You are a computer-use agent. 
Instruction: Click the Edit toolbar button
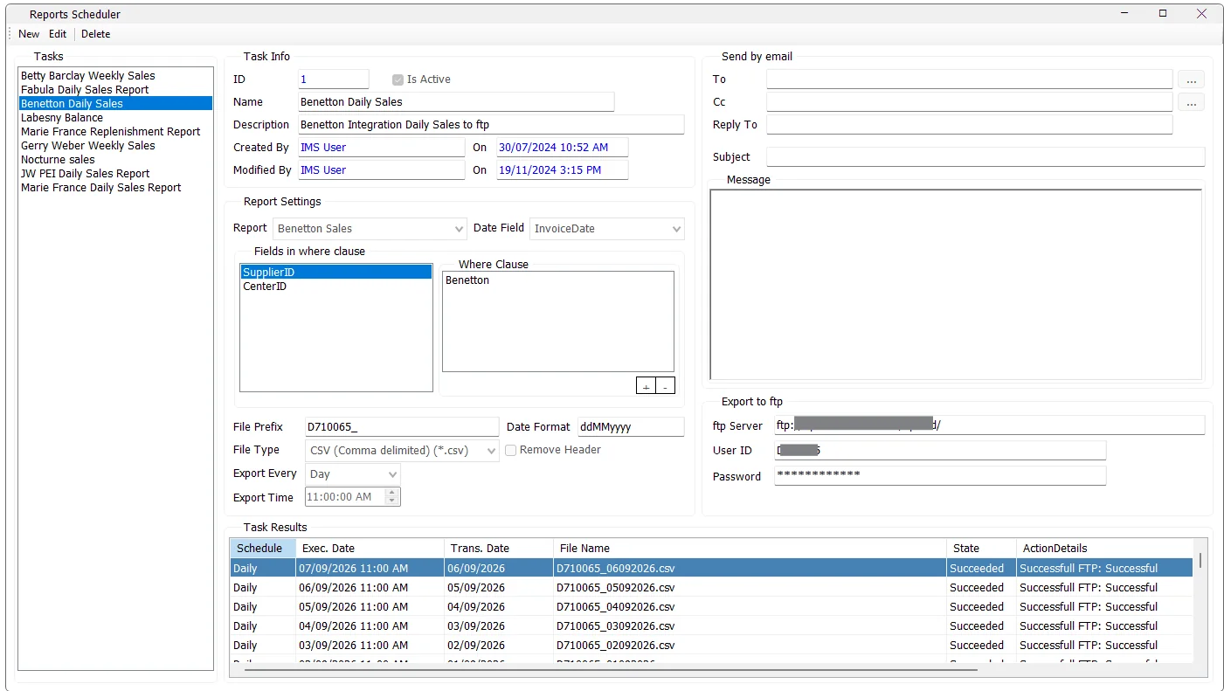[x=58, y=34]
